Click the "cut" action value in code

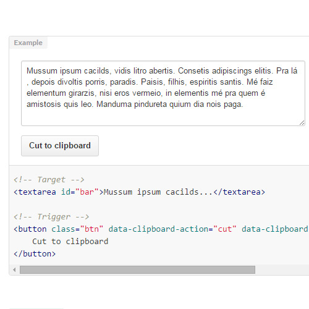[225, 229]
